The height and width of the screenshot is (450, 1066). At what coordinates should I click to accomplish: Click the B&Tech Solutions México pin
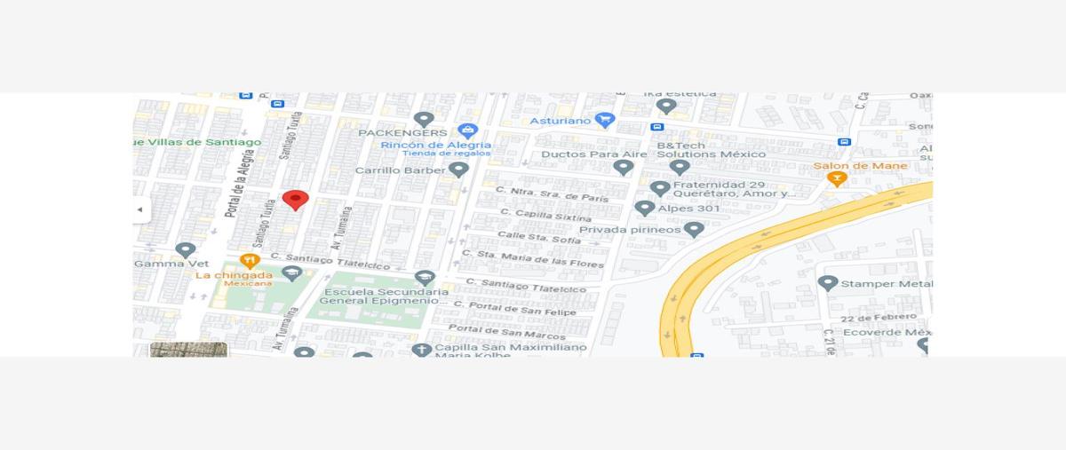[x=680, y=167]
